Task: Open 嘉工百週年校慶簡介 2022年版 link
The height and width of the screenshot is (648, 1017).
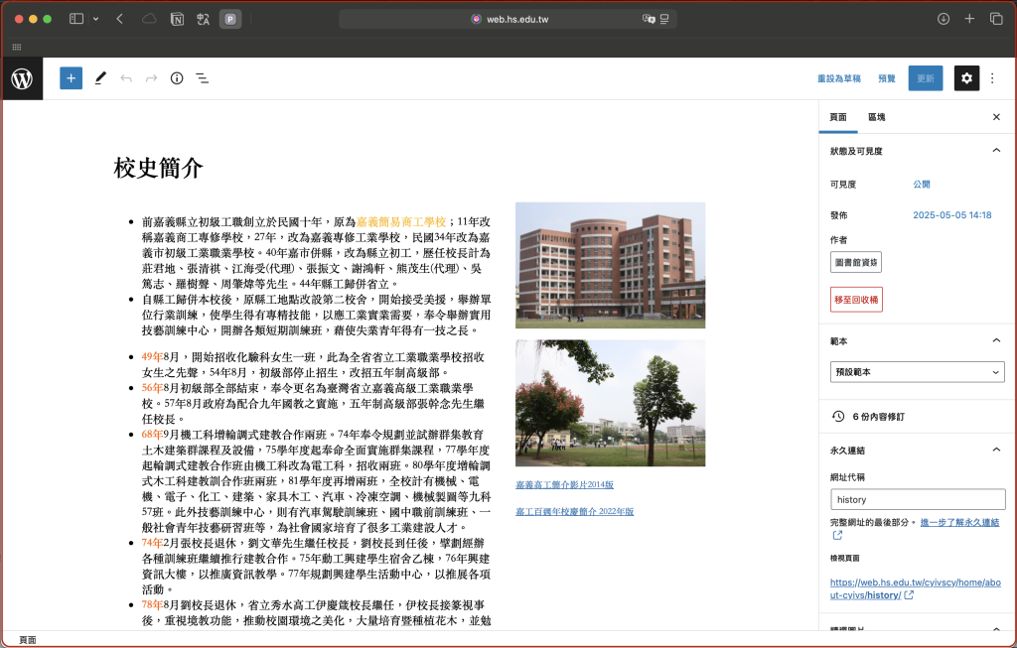Action: [x=575, y=511]
